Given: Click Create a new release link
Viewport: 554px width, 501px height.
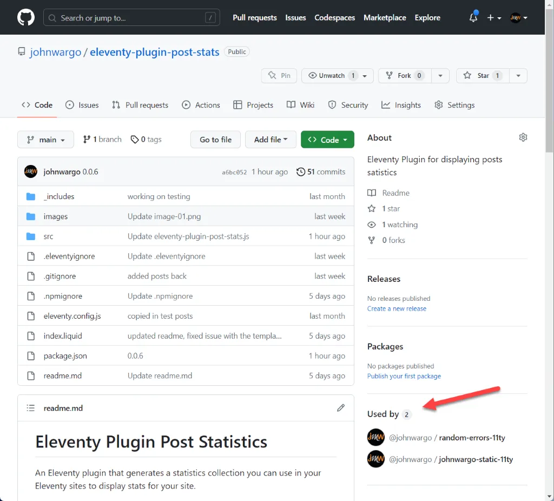Looking at the screenshot, I should click(x=397, y=308).
